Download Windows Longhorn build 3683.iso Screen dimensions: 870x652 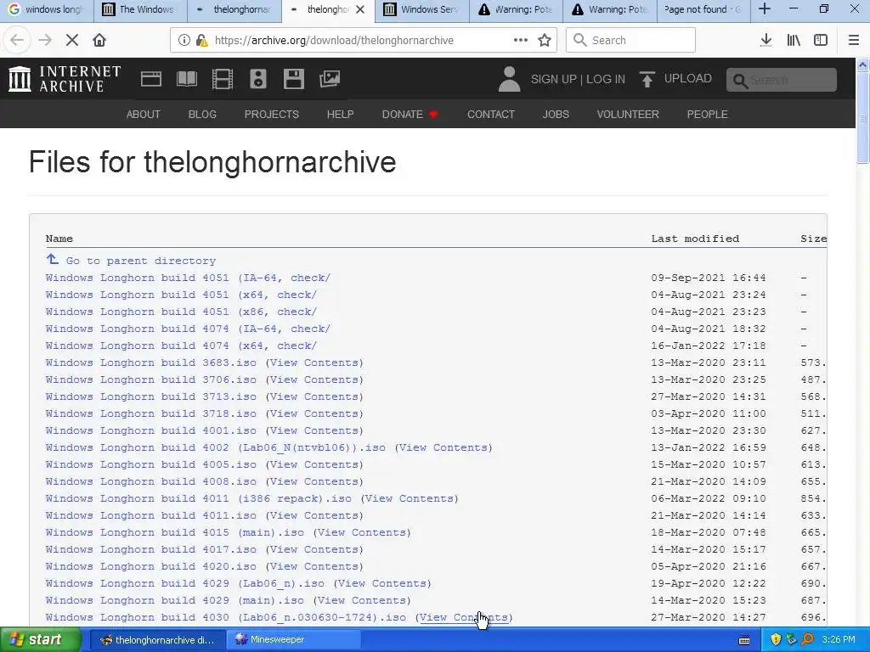tap(151, 363)
